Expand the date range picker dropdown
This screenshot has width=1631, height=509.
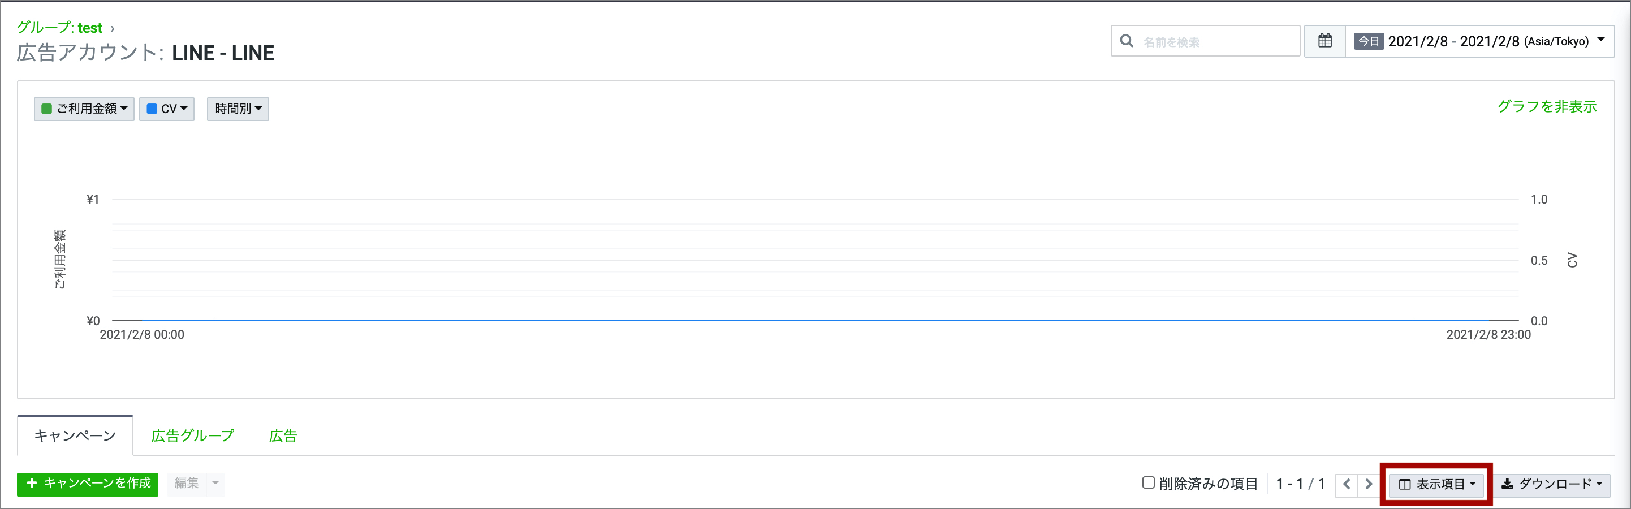1600,40
